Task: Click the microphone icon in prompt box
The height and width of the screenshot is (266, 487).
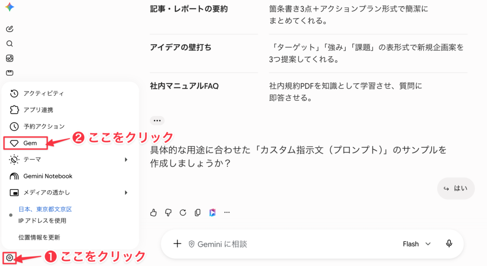Action: [x=449, y=244]
